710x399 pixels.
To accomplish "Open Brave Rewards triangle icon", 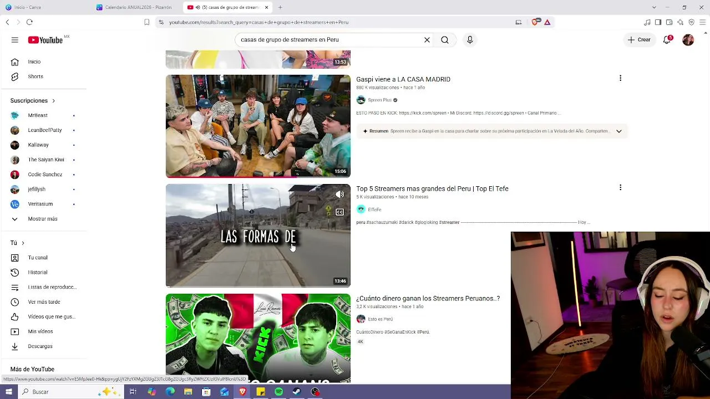I will coord(547,22).
